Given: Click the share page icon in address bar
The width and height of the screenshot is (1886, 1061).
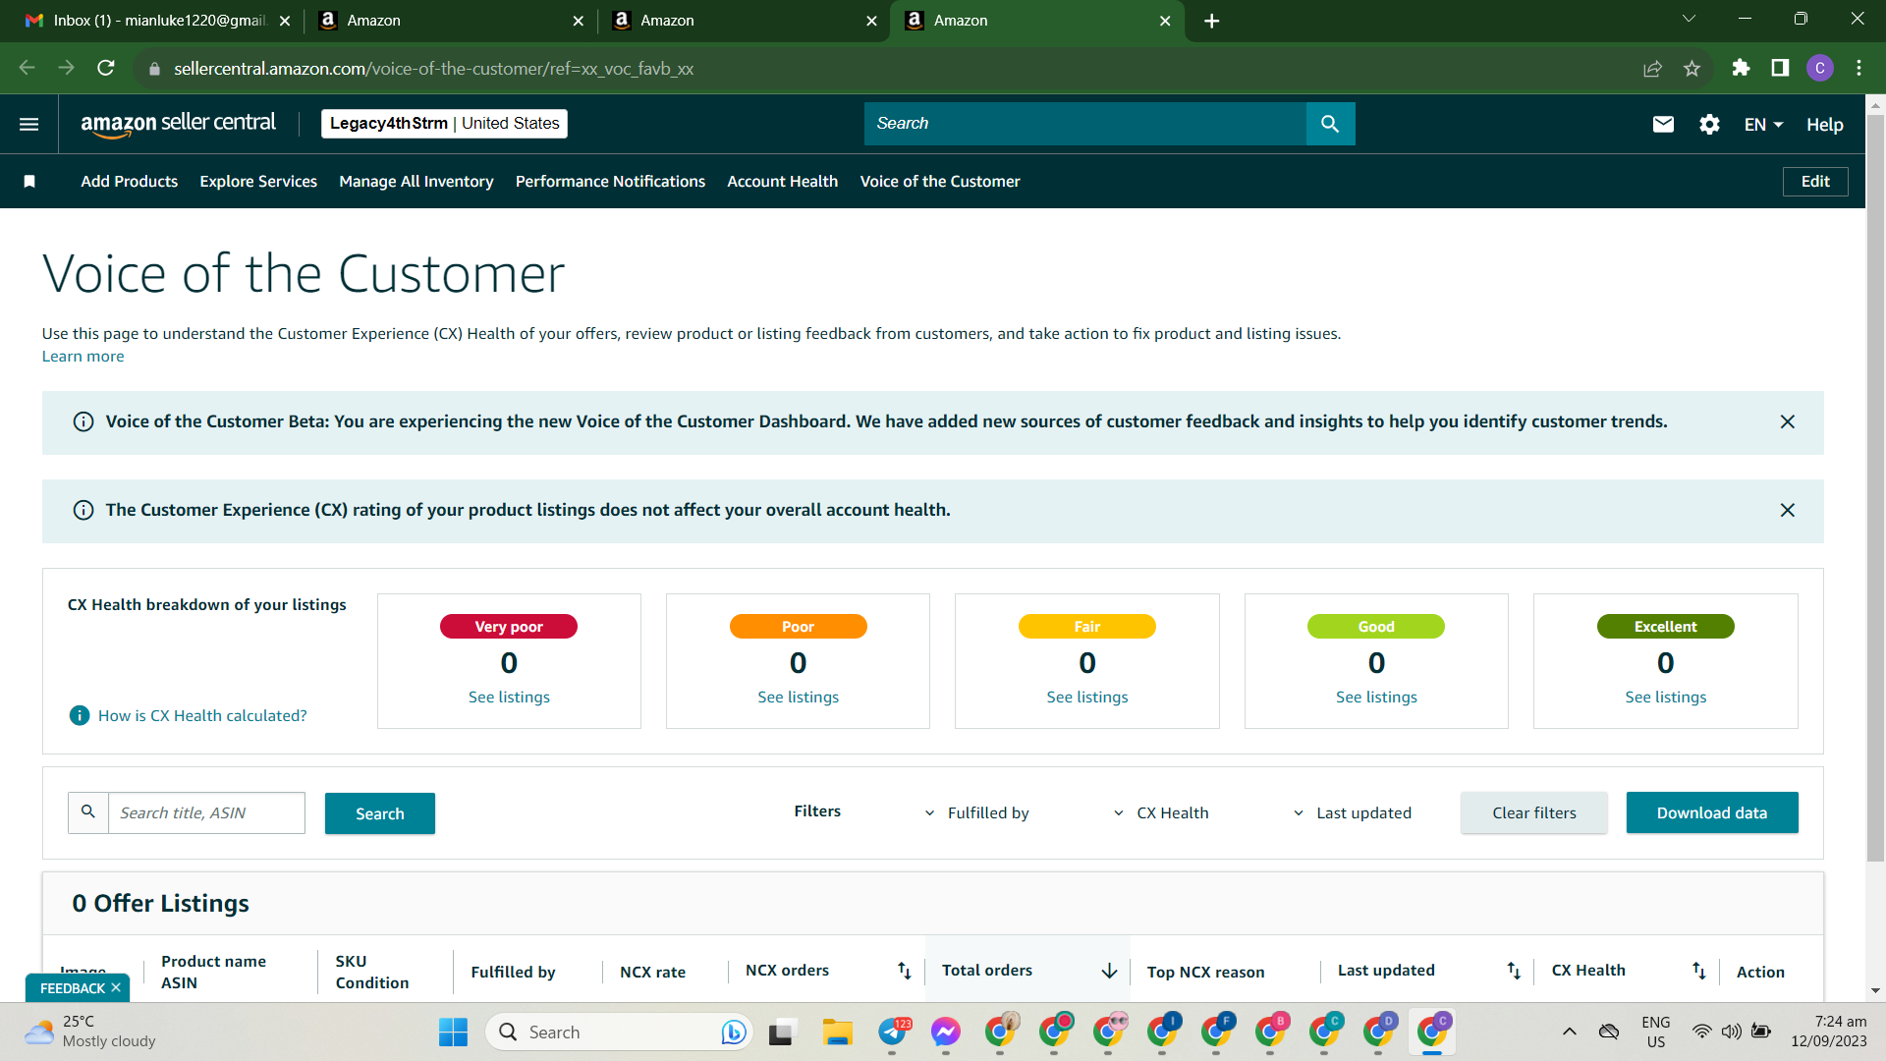Looking at the screenshot, I should (x=1652, y=68).
